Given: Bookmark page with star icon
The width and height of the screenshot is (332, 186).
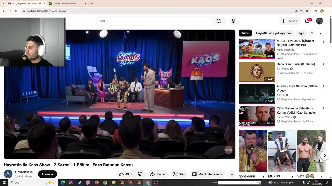Looking at the screenshot, I should (x=307, y=11).
